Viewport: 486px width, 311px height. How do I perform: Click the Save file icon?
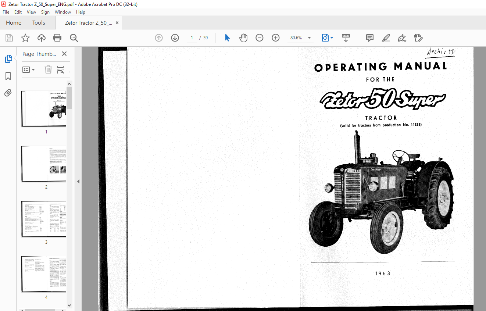tap(9, 38)
